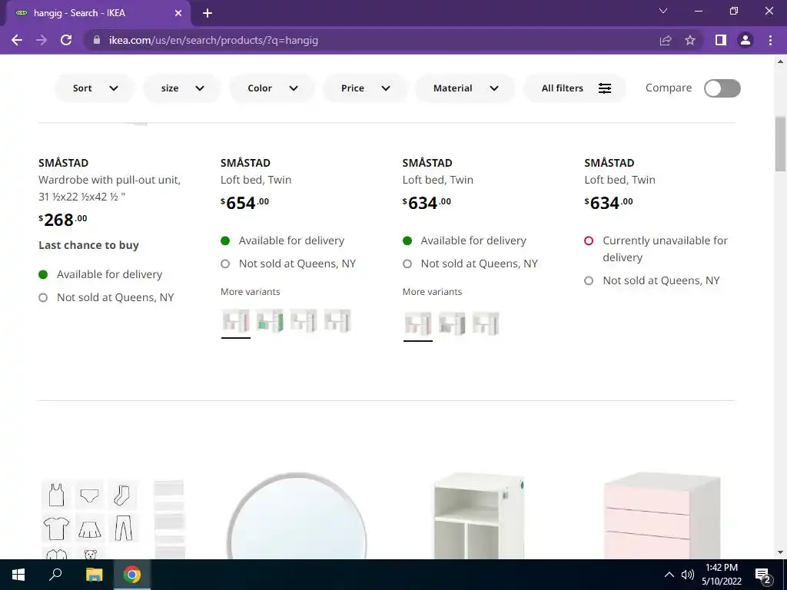The height and width of the screenshot is (590, 787).
Task: Share this page using the share icon
Action: 666,40
